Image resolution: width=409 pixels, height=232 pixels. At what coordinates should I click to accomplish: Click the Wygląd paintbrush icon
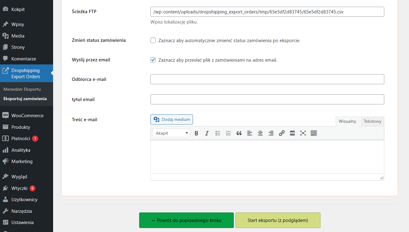pos(5,176)
